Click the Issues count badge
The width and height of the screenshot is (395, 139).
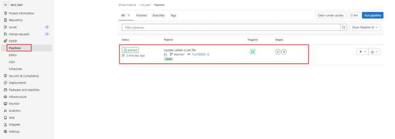click(x=47, y=27)
